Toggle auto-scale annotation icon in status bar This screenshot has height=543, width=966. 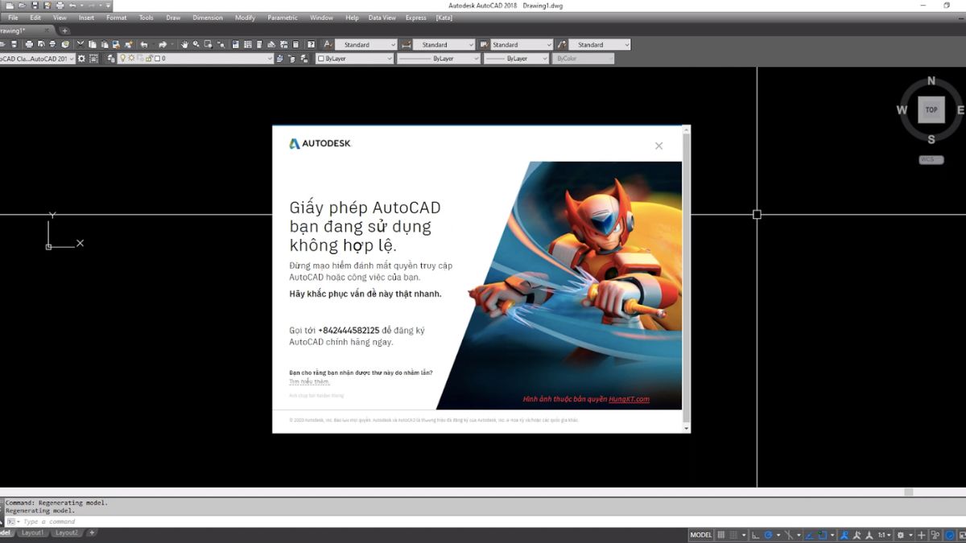coord(857,535)
